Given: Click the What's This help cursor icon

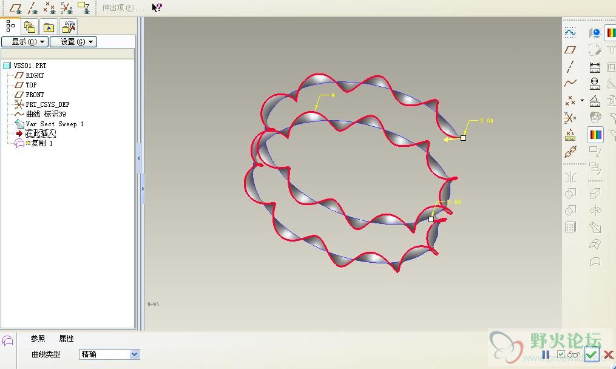Looking at the screenshot, I should click(x=157, y=7).
